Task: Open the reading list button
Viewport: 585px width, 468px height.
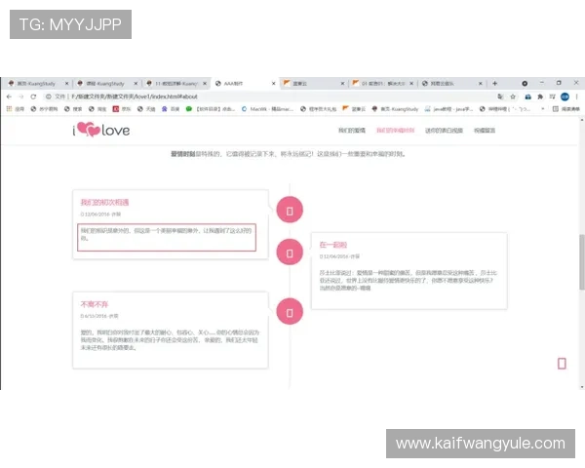Action: 565,109
